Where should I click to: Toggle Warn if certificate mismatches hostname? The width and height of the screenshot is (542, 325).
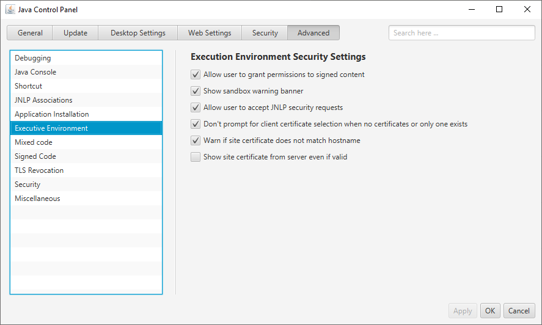[196, 141]
